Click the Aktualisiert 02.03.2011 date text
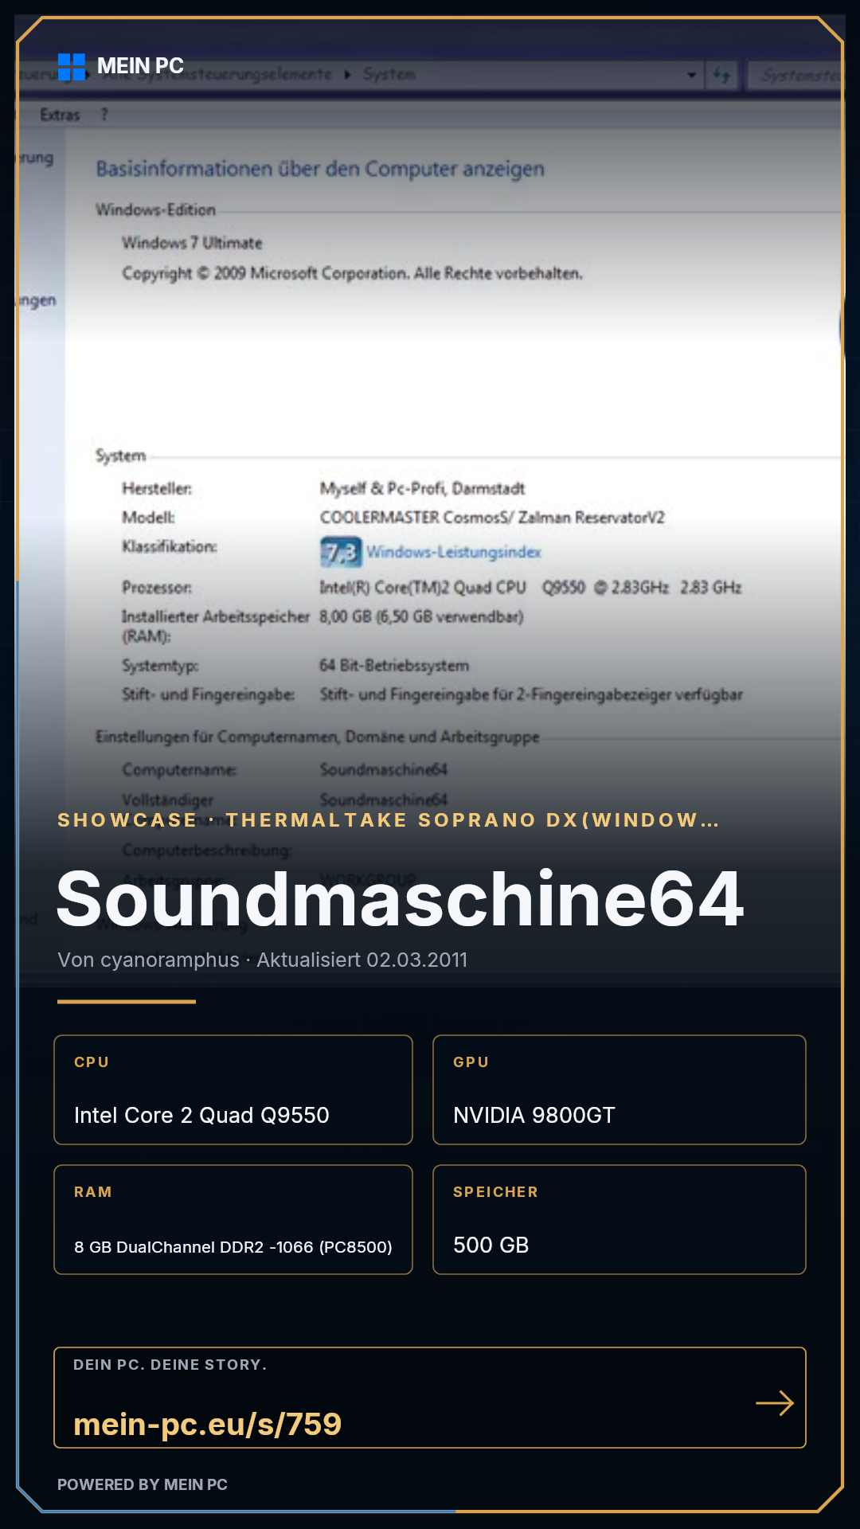This screenshot has height=1529, width=860. pos(362,960)
